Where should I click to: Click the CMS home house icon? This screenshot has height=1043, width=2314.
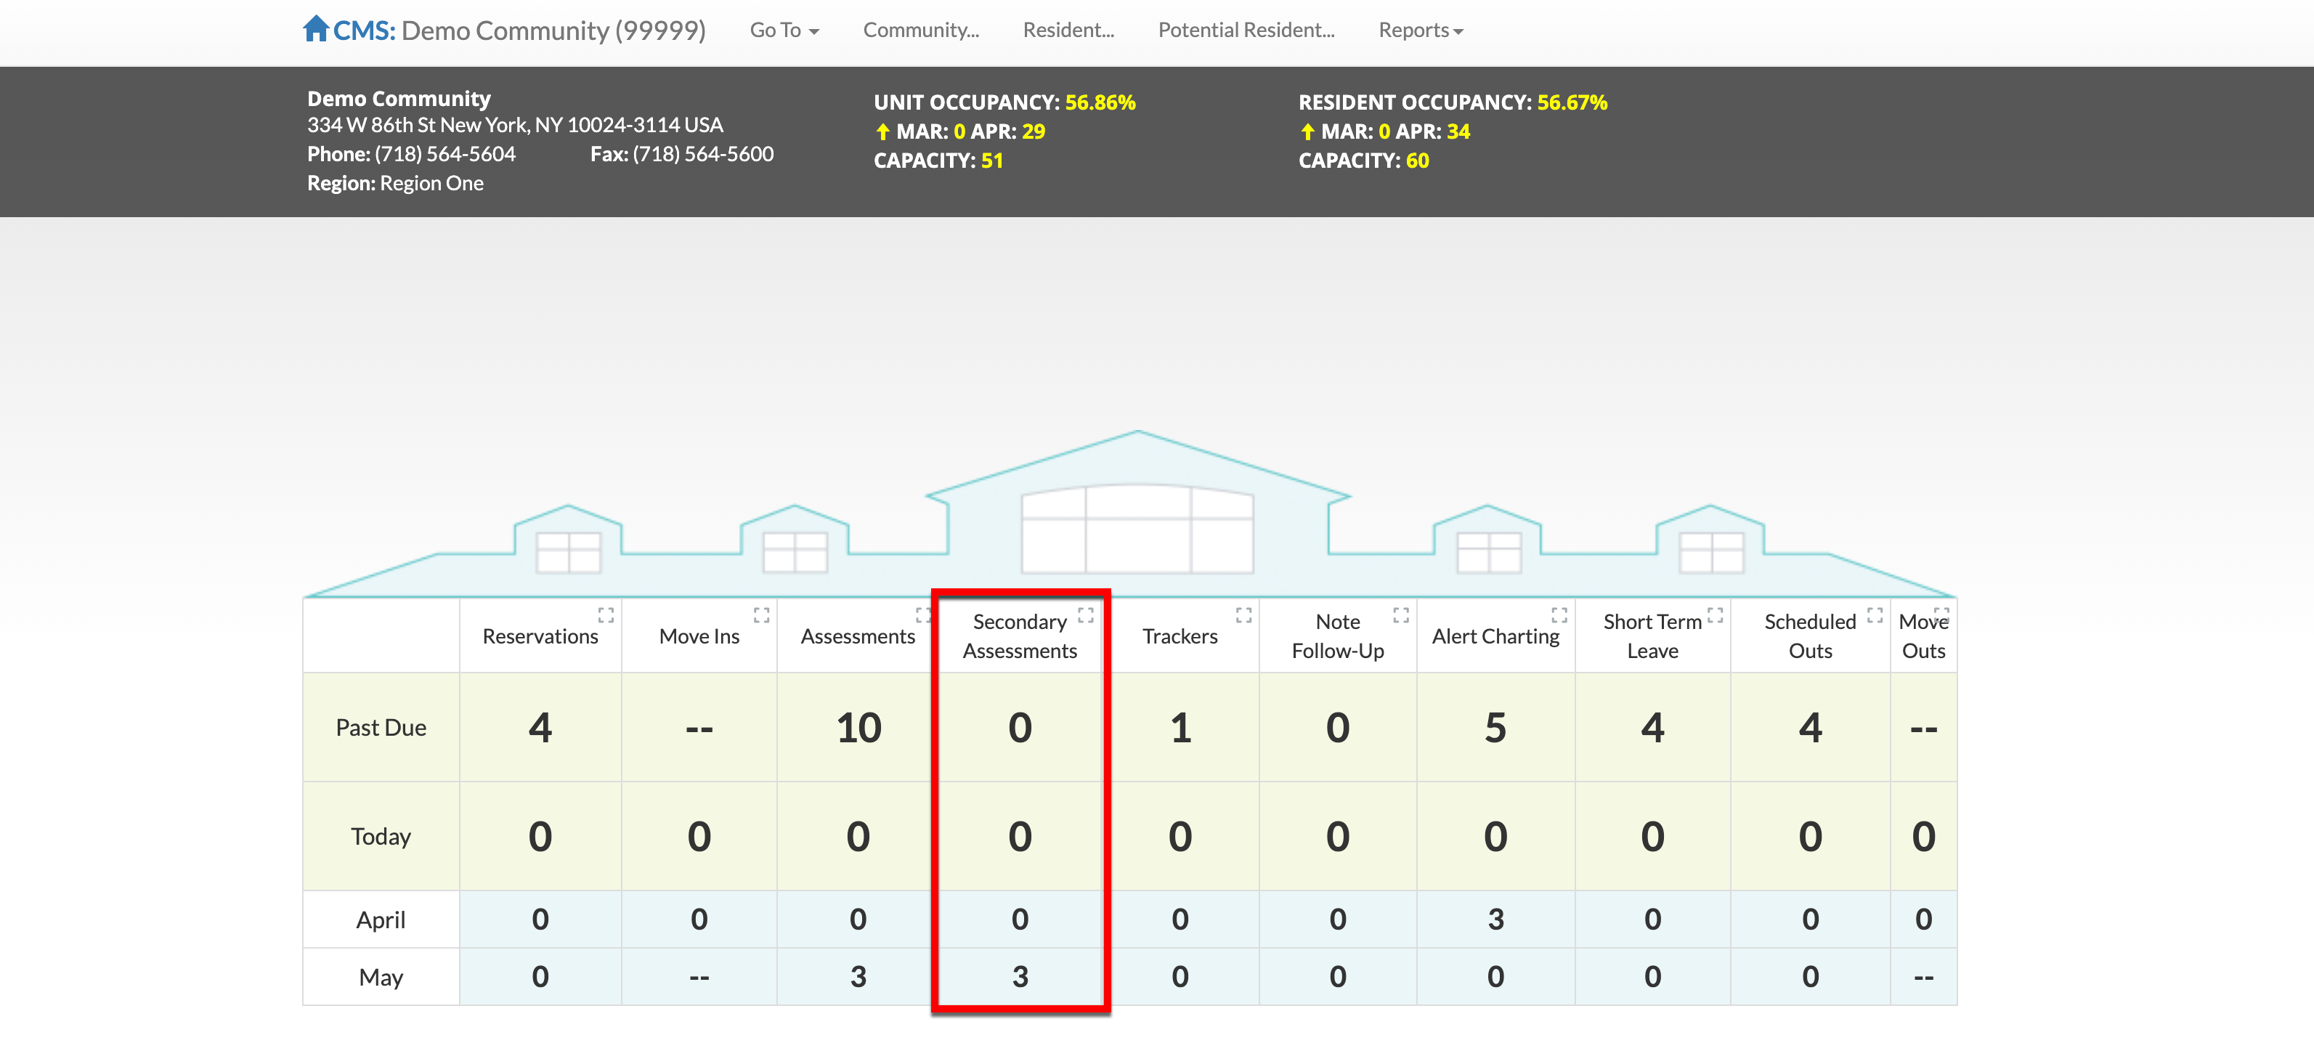tap(315, 29)
